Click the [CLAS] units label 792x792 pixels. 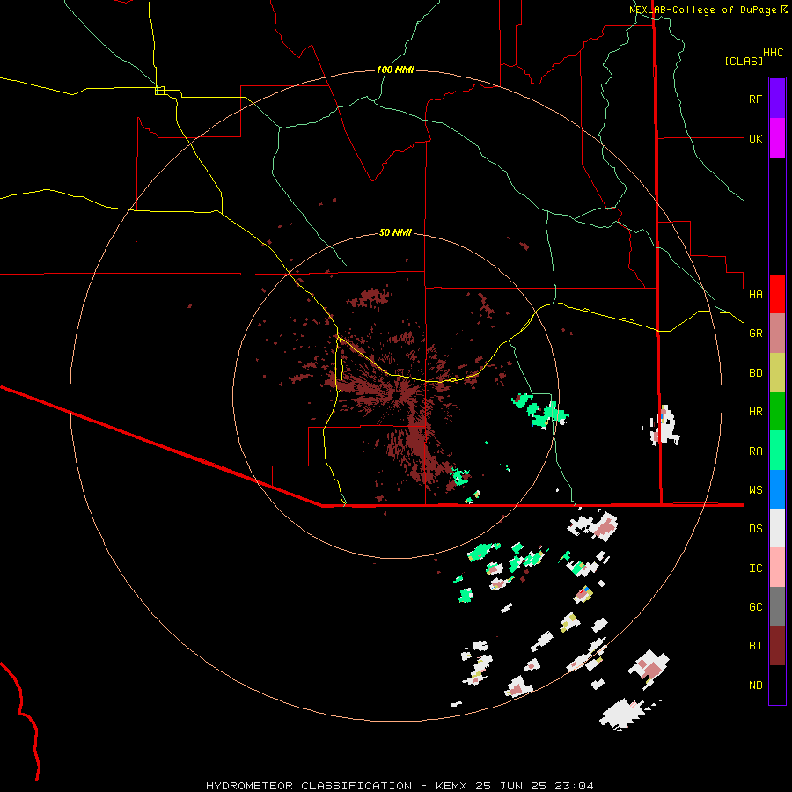point(744,61)
